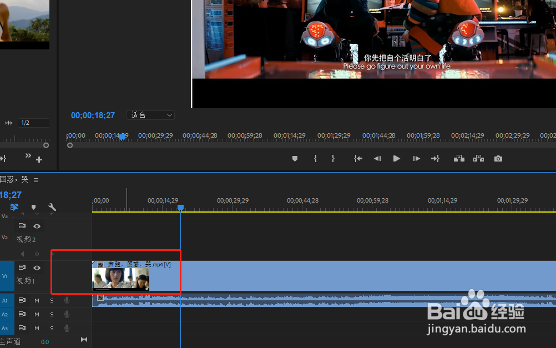Enable voice-over record on A3
The image size is (556, 348).
click(67, 328)
